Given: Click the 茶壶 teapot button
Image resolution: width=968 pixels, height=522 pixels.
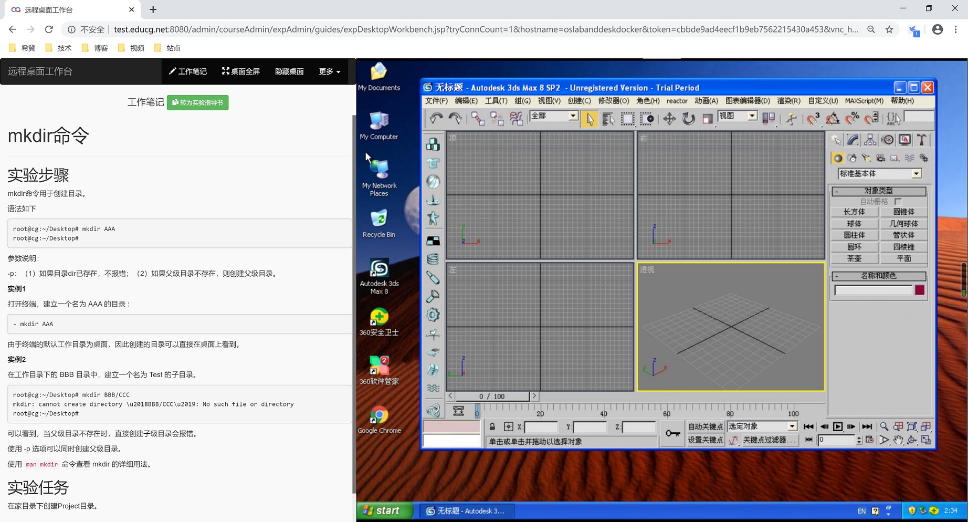Looking at the screenshot, I should pos(854,258).
